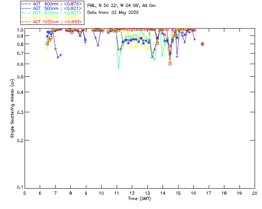Image resolution: width=262 pixels, height=209 pixels.
Task: Click the Time (GMT) x-axis label
Action: click(139, 198)
